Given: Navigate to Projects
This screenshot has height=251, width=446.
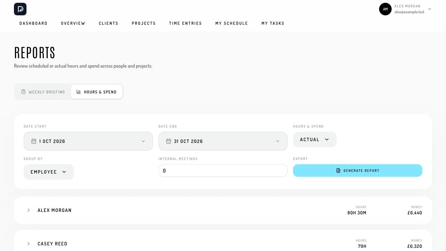Looking at the screenshot, I should click(x=144, y=23).
